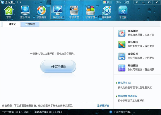This screenshot has height=115, width=161.
Task: Click the 换肤 skin color icon
Action: pos(105,2)
